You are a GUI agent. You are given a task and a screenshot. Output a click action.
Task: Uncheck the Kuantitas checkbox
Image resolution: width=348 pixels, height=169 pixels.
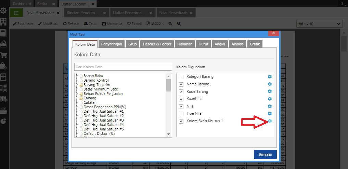[181, 99]
